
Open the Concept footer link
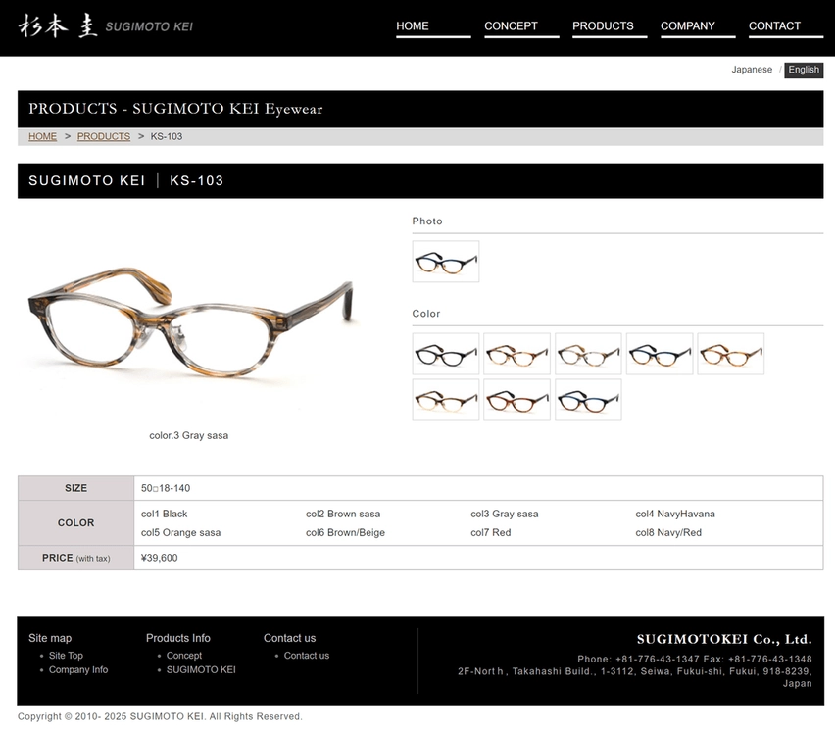click(x=184, y=656)
